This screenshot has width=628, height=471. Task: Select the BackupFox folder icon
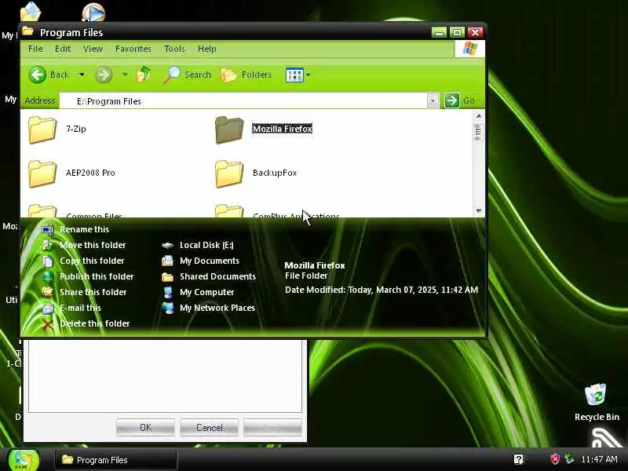click(x=228, y=173)
